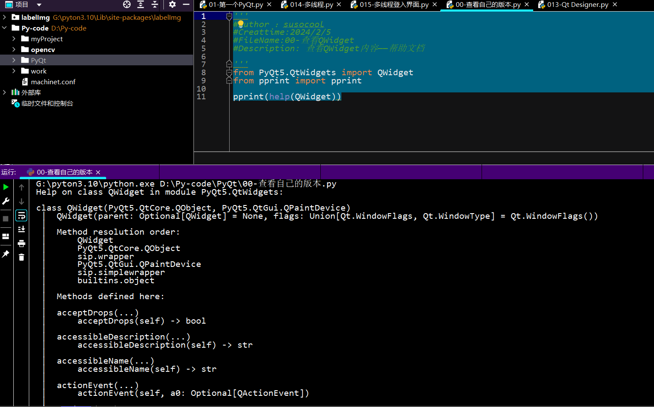Expand the myProject folder
Screen dimensions: 654x407
tap(14, 39)
